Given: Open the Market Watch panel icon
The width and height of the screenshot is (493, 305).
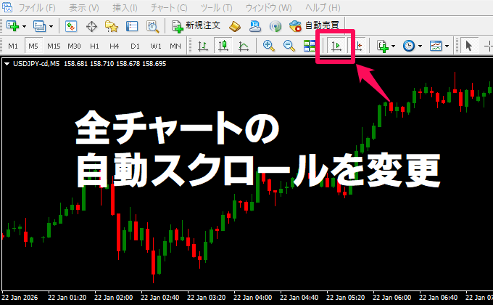Looking at the screenshot, I should pos(71,26).
